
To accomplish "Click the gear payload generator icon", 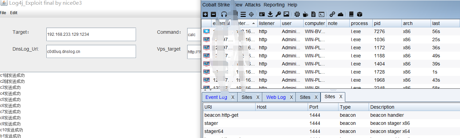I will pos(297,14).
